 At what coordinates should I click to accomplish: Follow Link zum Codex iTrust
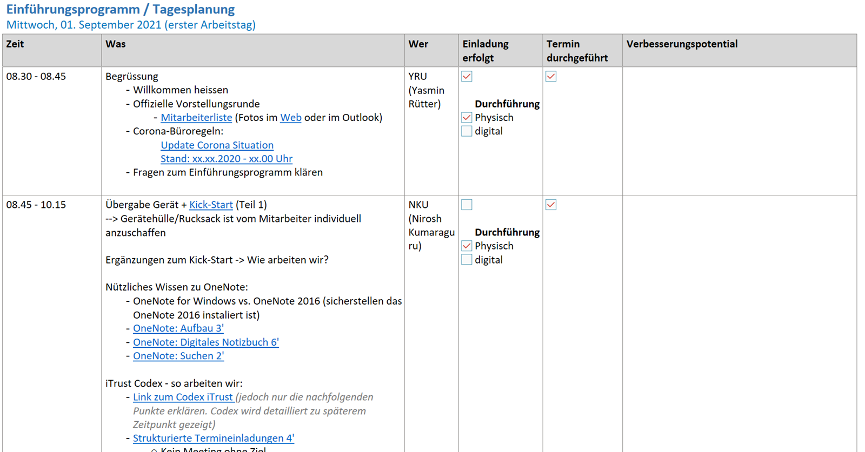pos(183,397)
